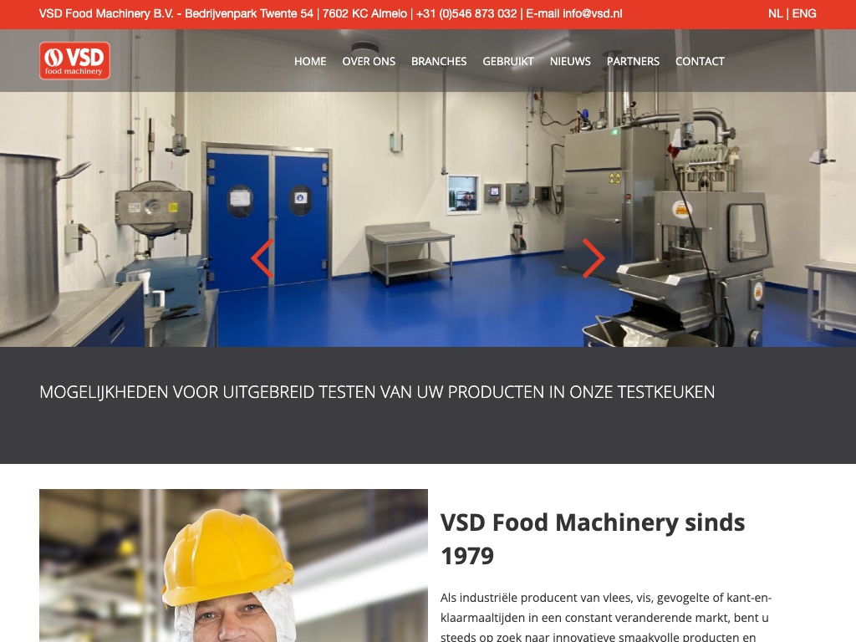Open the Partners page
The height and width of the screenshot is (642, 856).
coord(634,61)
